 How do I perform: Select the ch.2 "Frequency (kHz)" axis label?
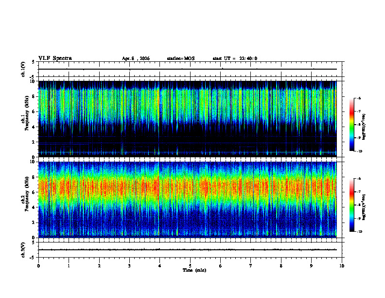tap(27, 194)
